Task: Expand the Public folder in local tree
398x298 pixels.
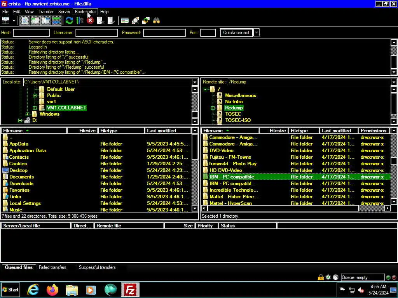Action: [35, 95]
